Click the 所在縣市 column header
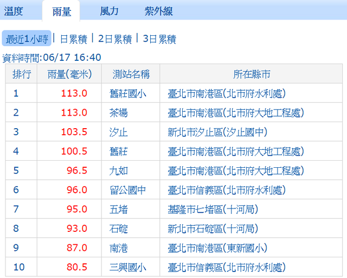This screenshot has width=347, height=278. [252, 74]
